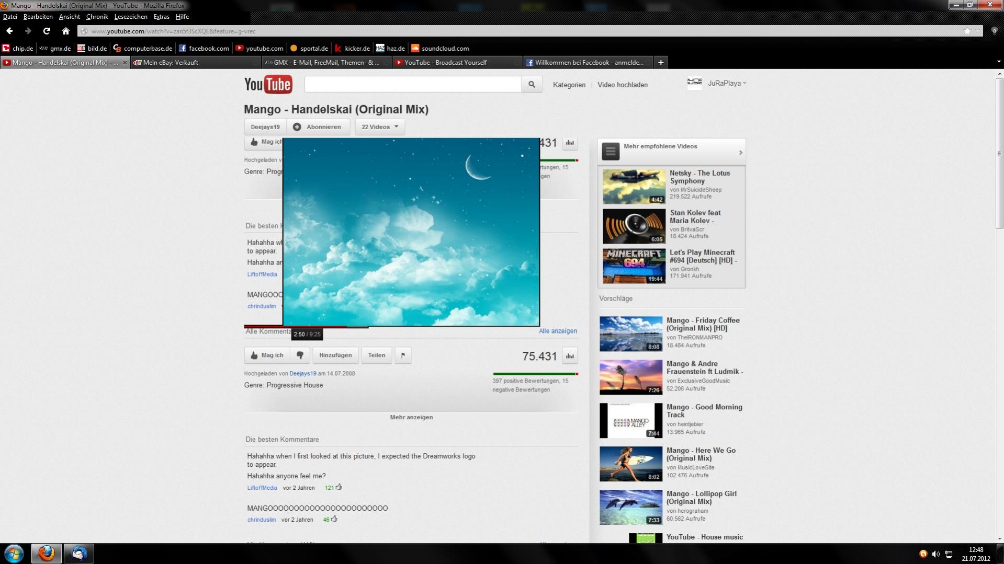
Task: Click the Video hochladen link
Action: coord(623,85)
